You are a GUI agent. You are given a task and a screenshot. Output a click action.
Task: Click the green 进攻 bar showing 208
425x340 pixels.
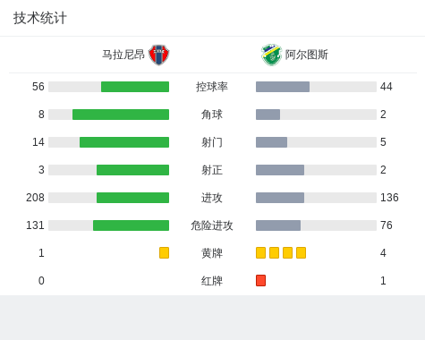pyautogui.click(x=132, y=198)
